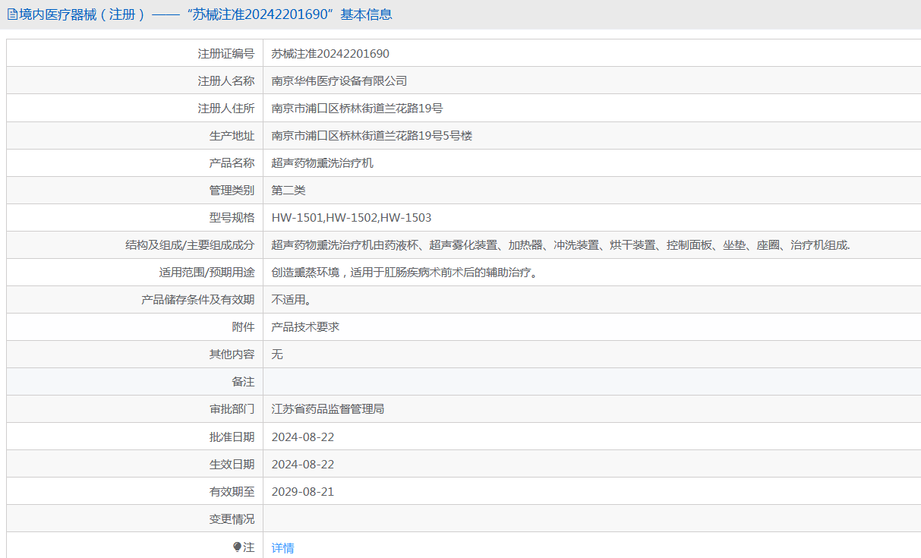
Task: Select model spec HW-1501,HW-1502,HW-1503
Action: [352, 218]
